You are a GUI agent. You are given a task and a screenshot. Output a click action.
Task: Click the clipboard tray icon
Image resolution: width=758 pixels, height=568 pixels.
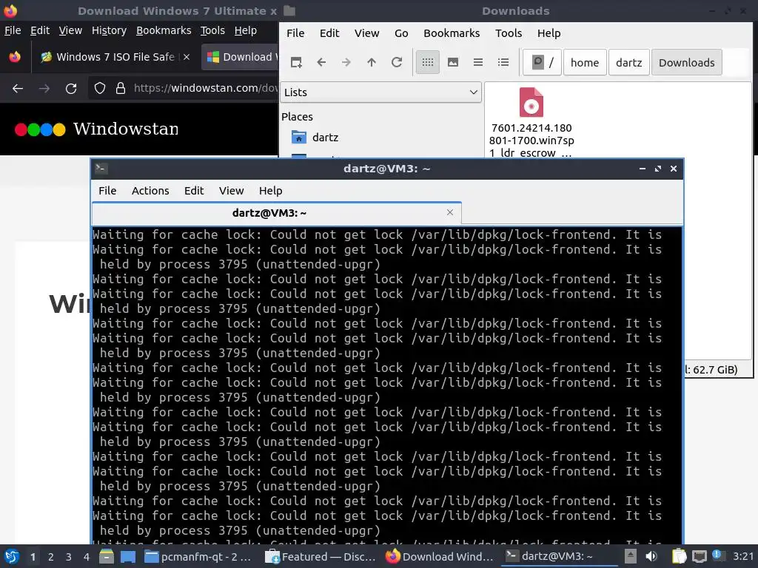tap(679, 557)
